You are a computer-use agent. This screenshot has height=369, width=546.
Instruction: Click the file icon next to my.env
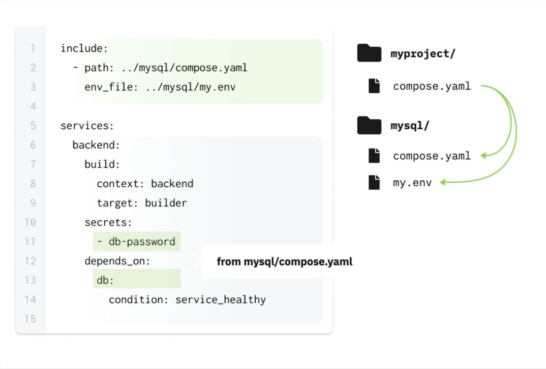click(375, 183)
